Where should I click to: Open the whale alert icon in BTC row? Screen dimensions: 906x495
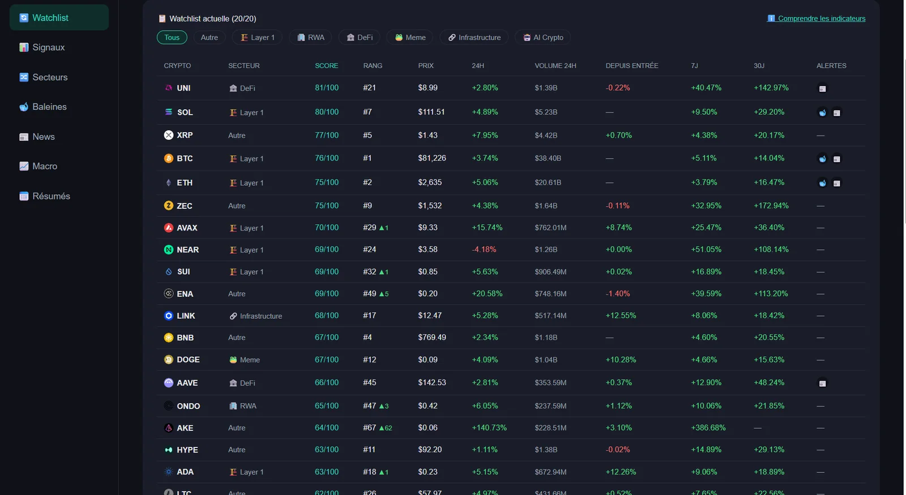point(822,159)
